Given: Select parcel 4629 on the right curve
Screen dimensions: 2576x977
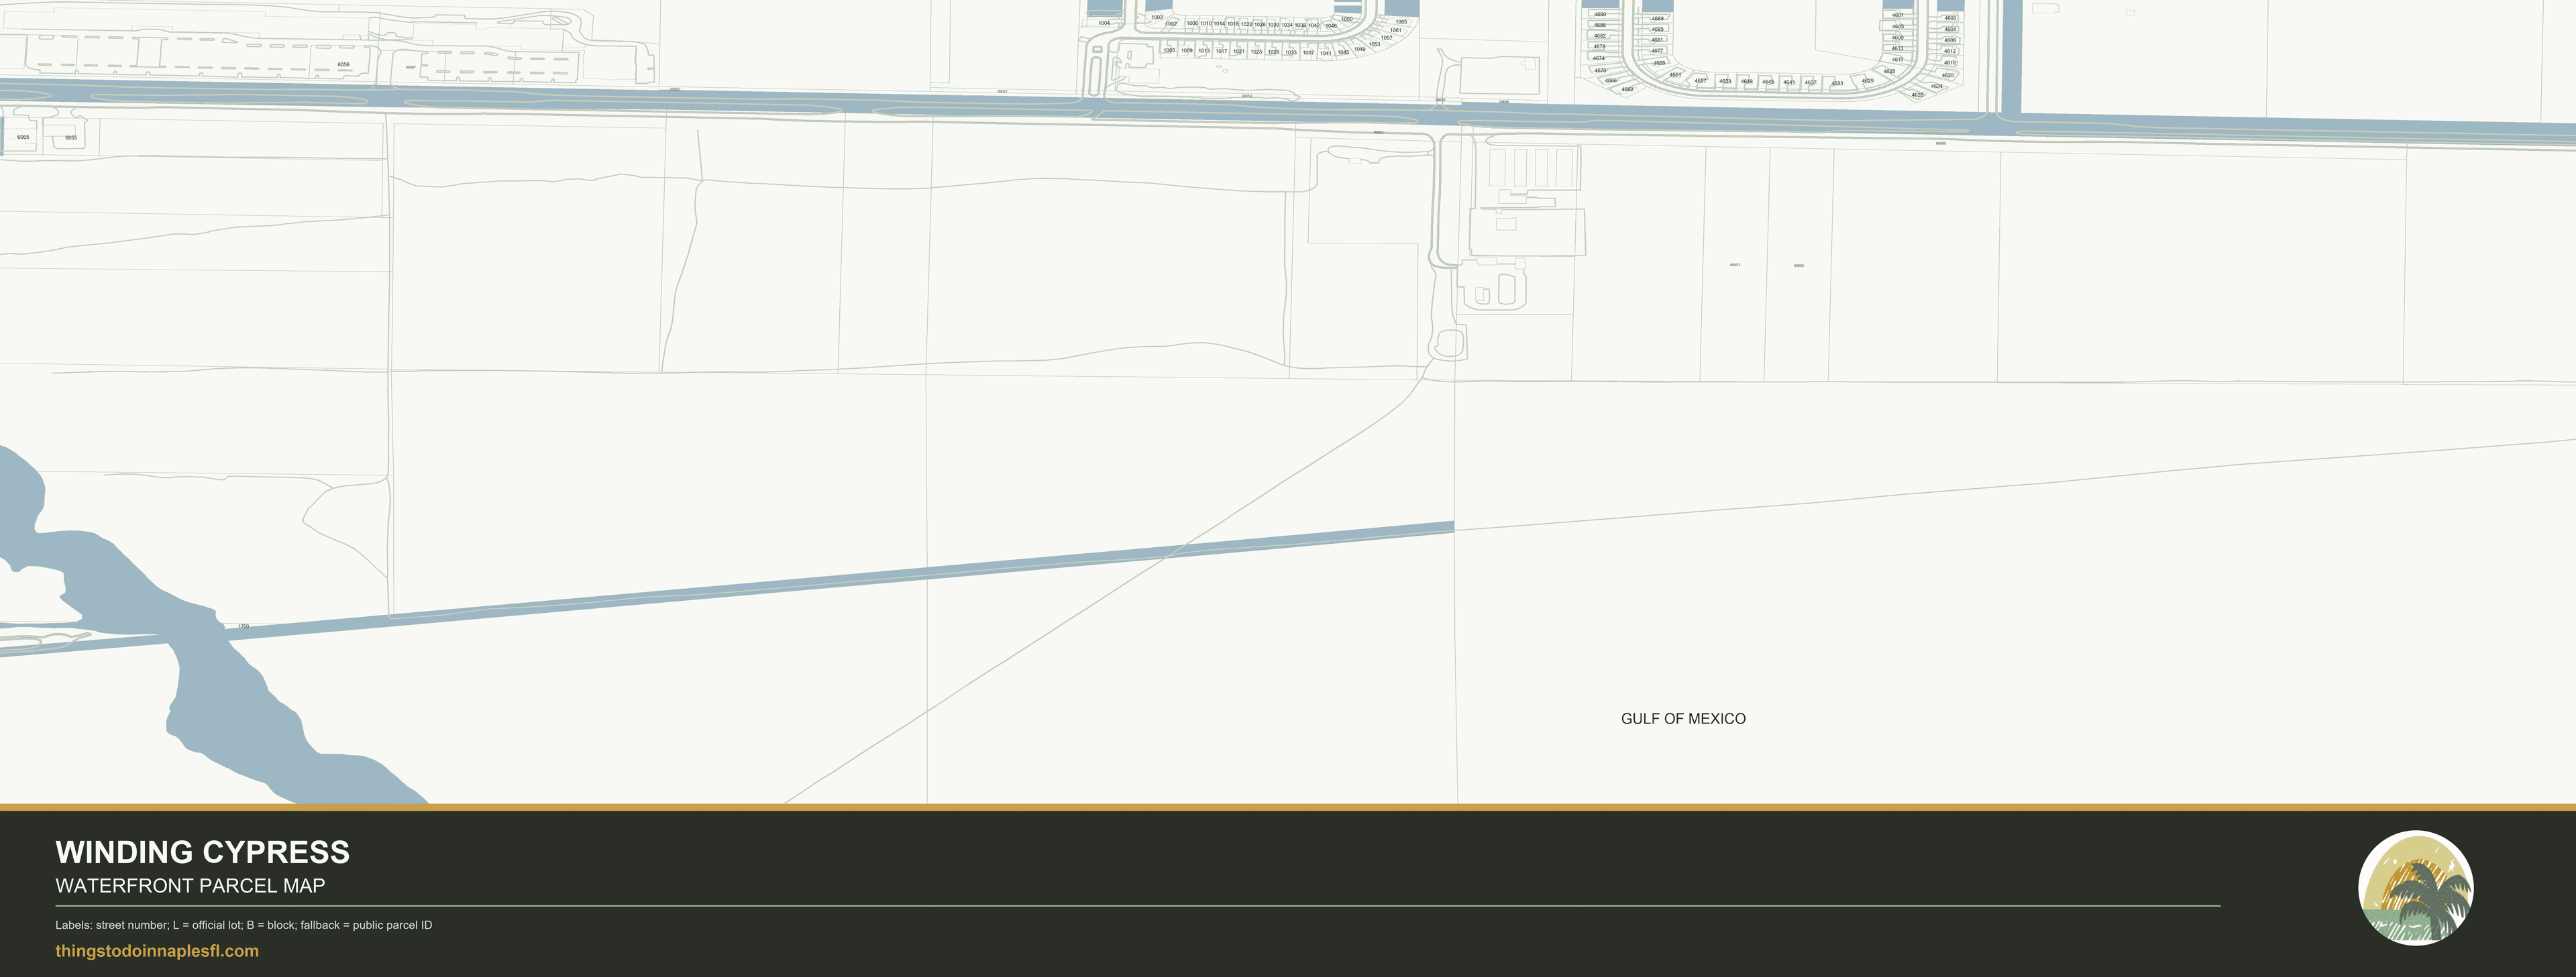Looking at the screenshot, I should pyautogui.click(x=1868, y=81).
